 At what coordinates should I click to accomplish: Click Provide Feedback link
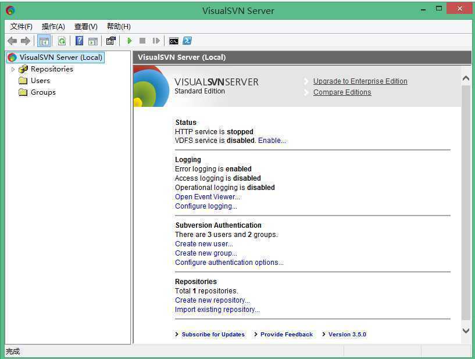(287, 334)
